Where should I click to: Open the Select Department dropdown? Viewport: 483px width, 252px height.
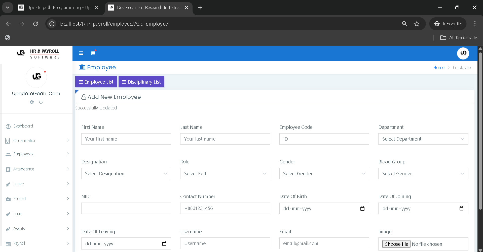423,139
